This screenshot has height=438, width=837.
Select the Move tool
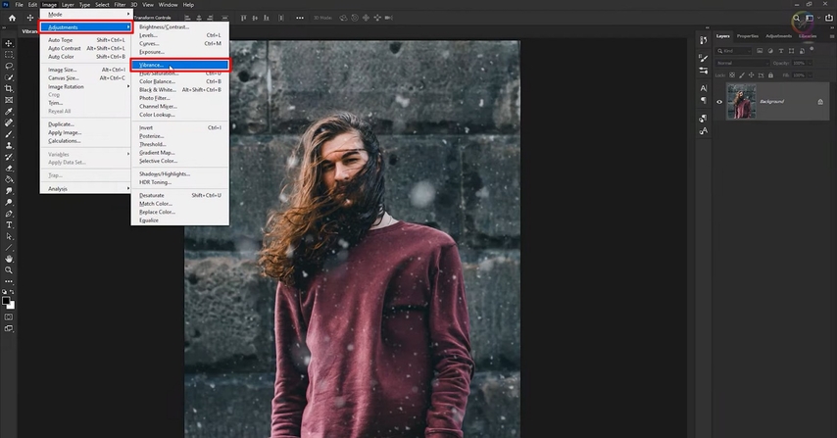9,43
